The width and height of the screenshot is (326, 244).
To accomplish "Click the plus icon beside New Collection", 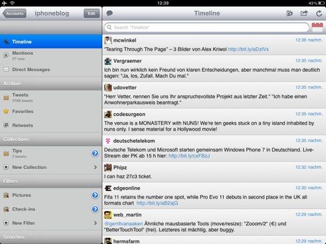I will click(6, 167).
